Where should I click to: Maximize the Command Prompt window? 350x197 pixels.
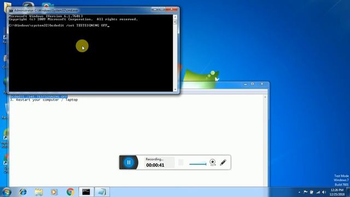pos(162,9)
